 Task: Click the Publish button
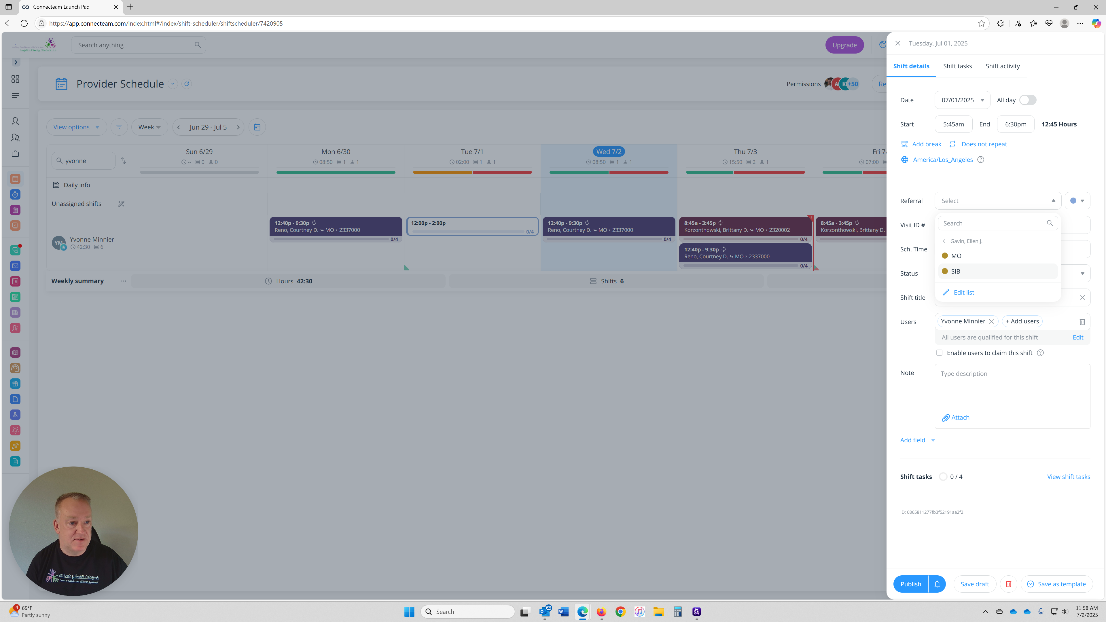pyautogui.click(x=911, y=584)
